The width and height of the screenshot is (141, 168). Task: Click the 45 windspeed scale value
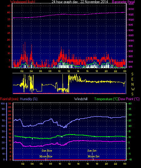coord(9,6)
